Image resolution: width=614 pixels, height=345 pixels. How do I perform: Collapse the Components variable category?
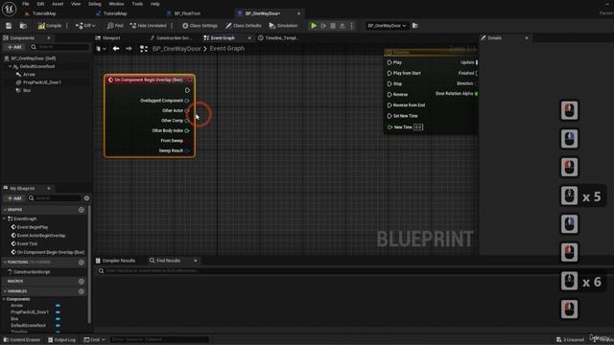coord(4,299)
